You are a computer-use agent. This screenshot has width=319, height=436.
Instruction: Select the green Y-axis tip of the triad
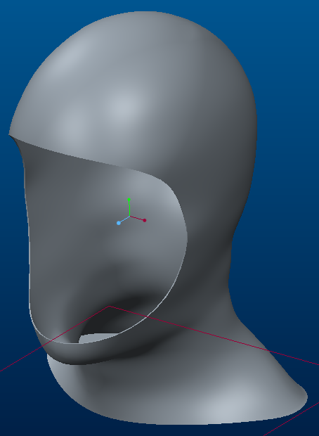(x=129, y=200)
